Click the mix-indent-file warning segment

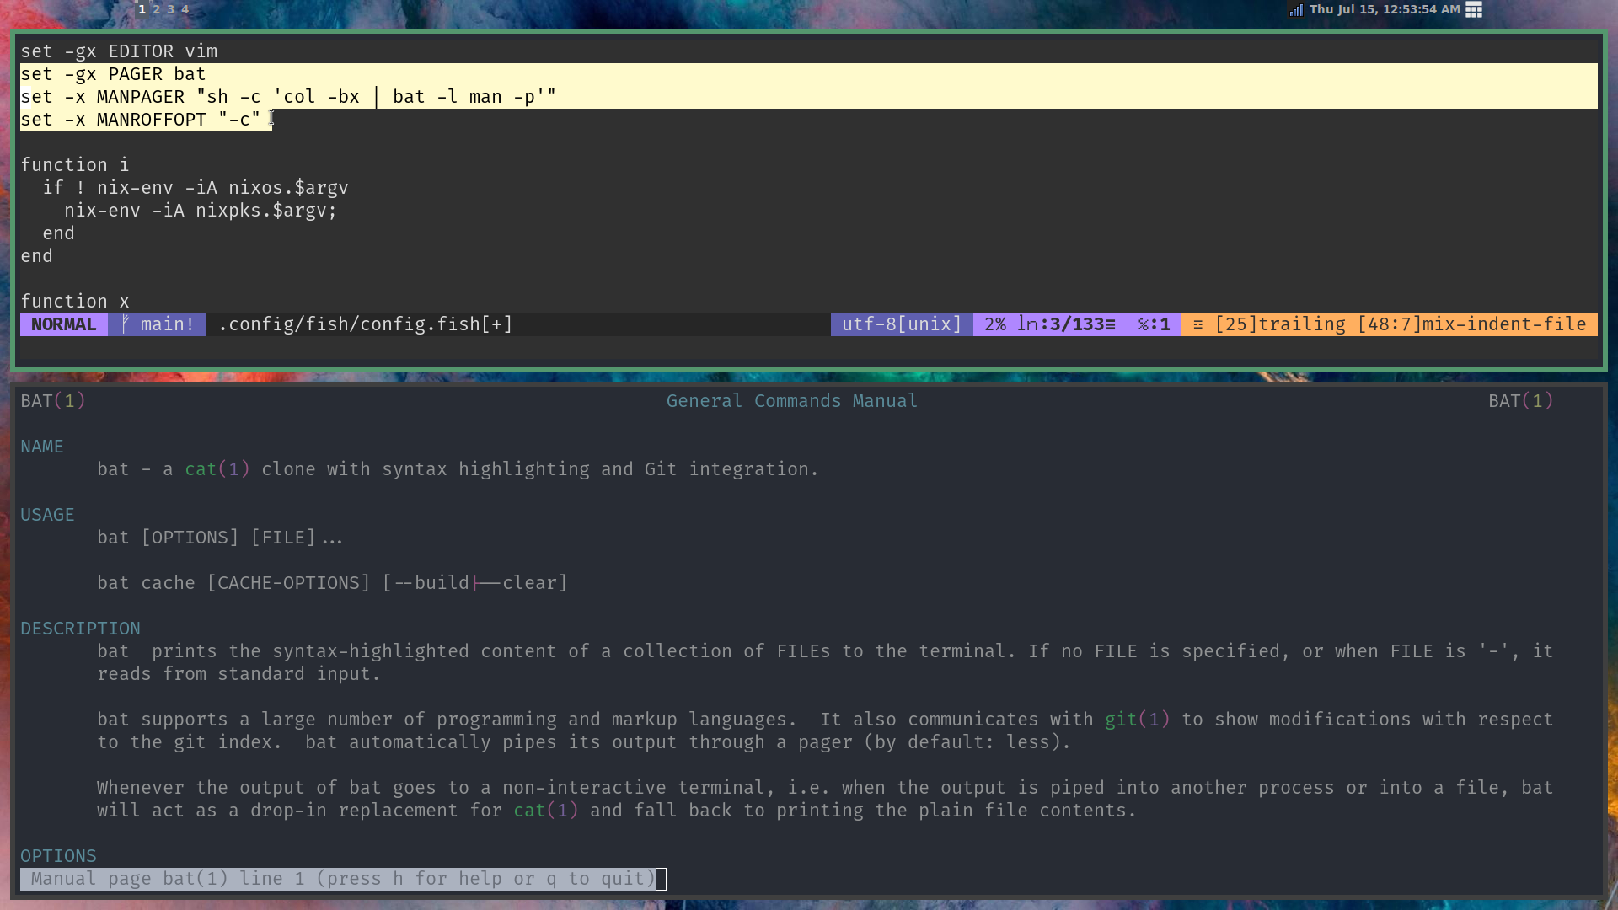pos(1475,324)
